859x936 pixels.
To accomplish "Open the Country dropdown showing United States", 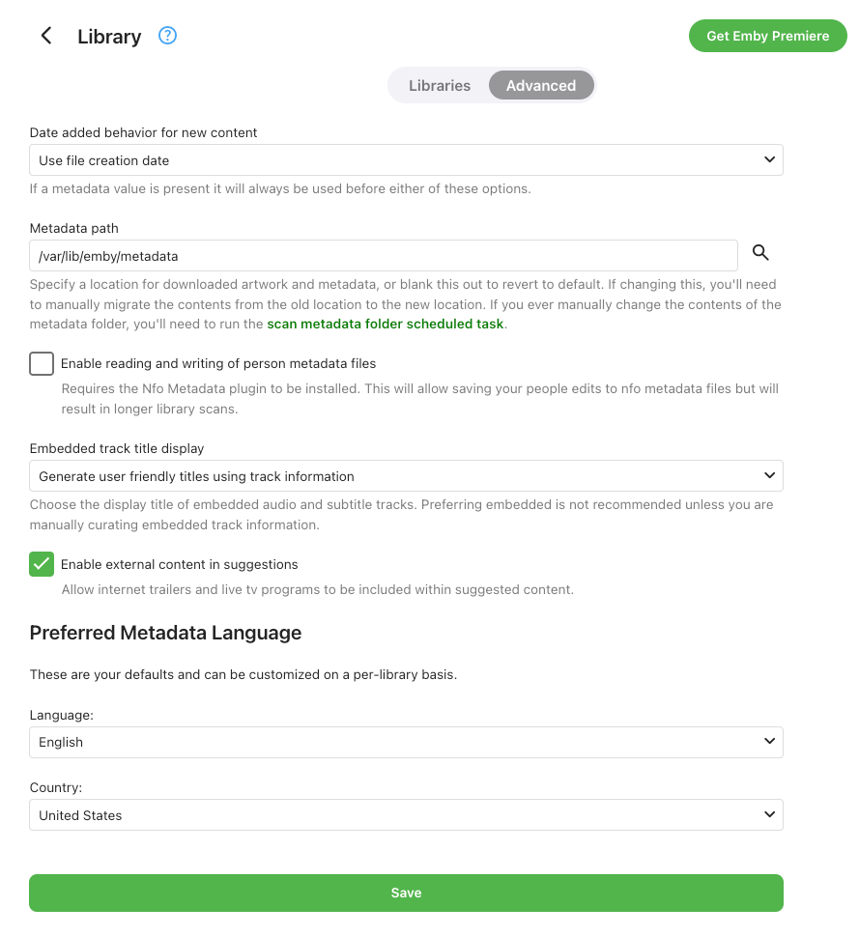I will point(406,815).
